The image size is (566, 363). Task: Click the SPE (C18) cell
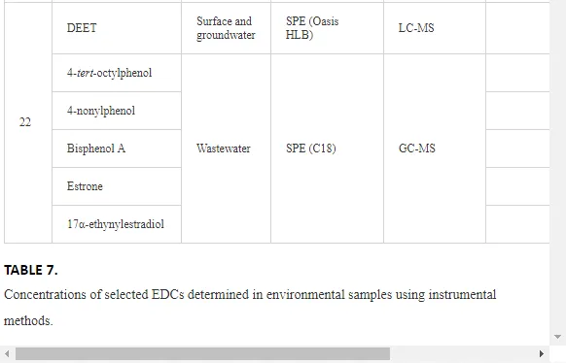(327, 148)
